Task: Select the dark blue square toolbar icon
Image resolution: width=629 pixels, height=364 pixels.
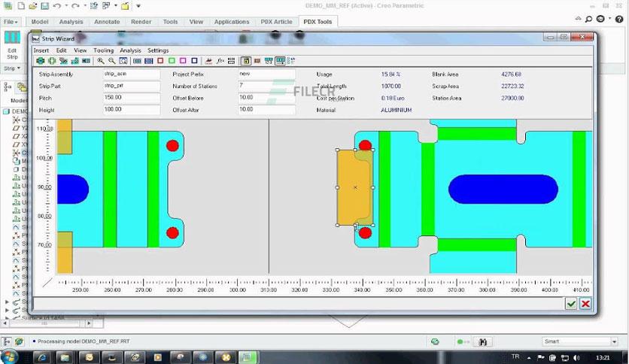Action: 195,61
